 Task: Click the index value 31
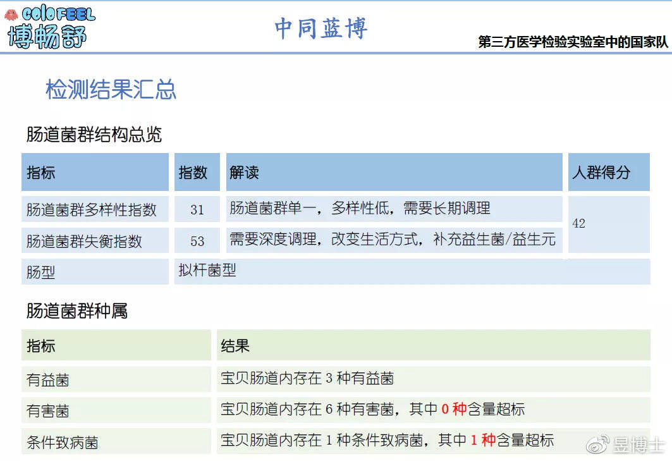coord(197,209)
